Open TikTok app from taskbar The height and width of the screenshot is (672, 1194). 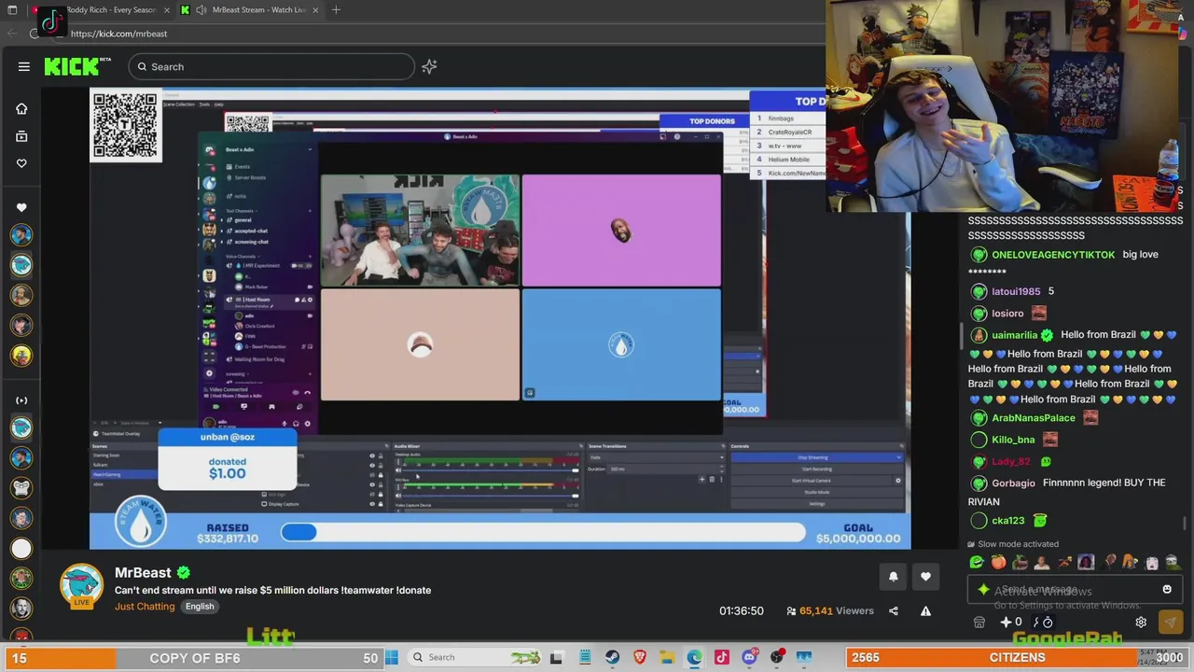(x=721, y=657)
